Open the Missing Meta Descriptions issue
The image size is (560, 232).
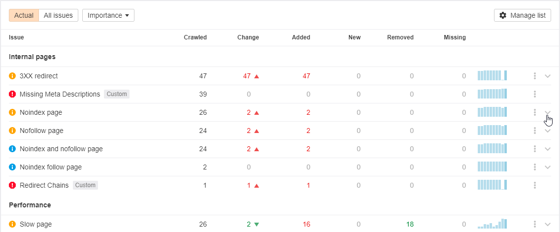click(60, 94)
